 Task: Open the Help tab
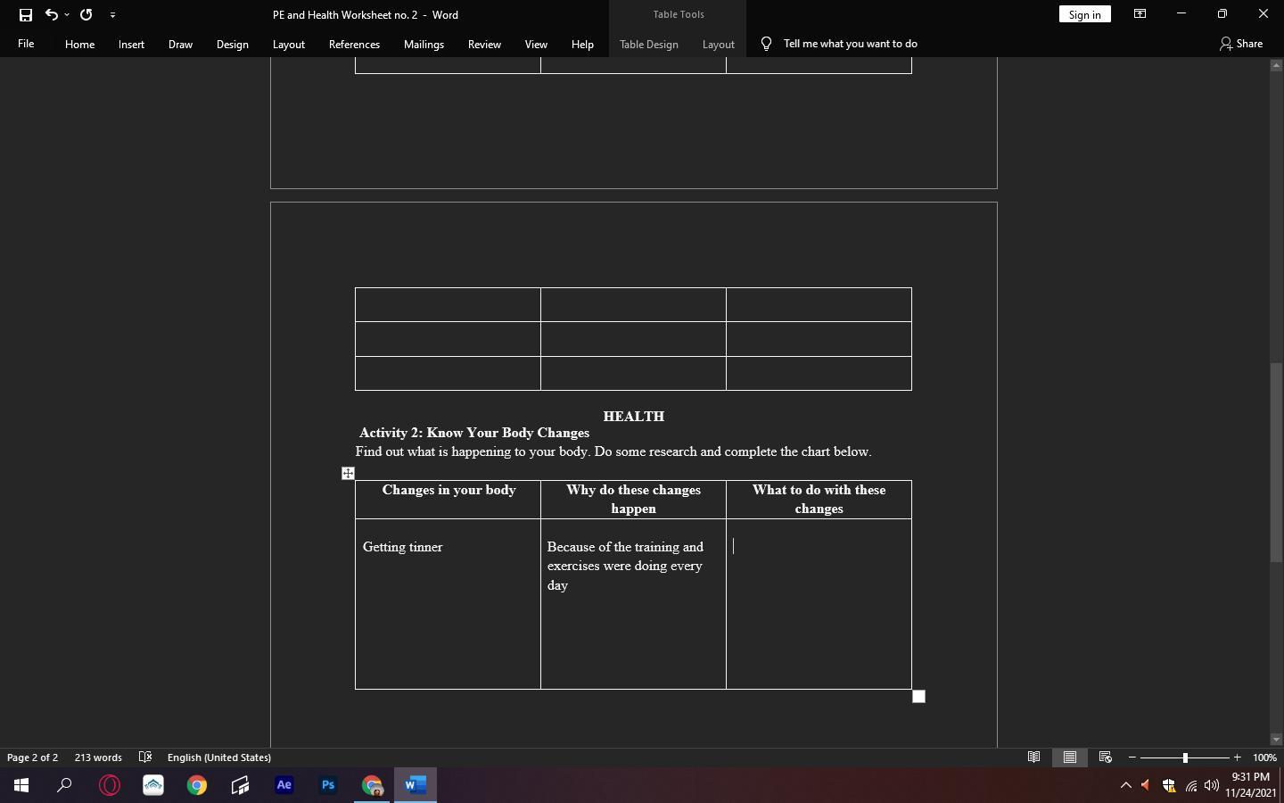point(582,44)
